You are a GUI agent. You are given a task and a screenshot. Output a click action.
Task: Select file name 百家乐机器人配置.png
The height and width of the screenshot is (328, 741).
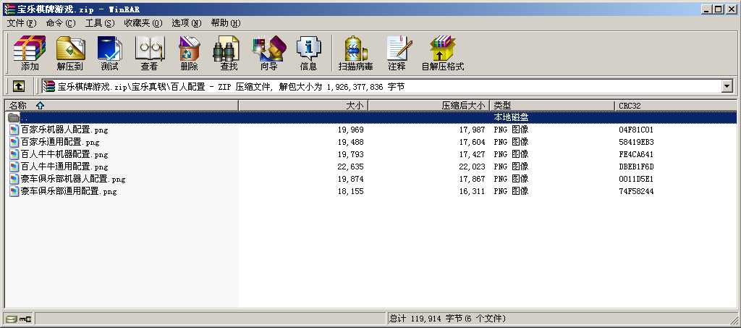(x=64, y=130)
